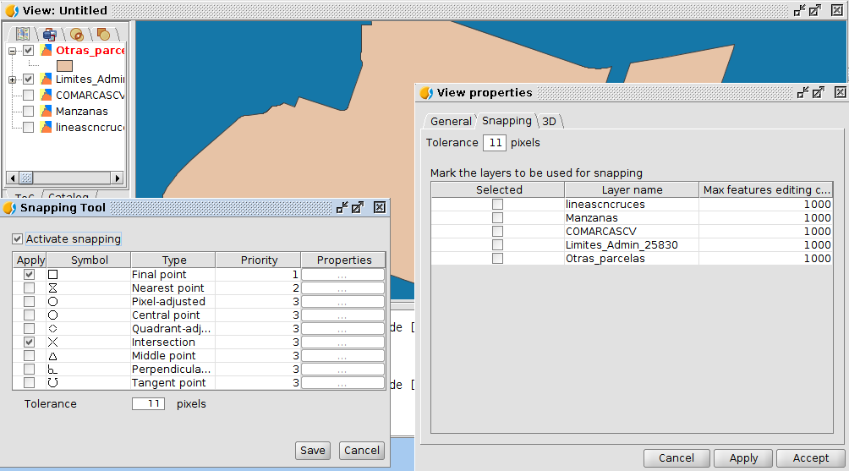Click the Tangent point symbol icon
This screenshot has width=849, height=471.
tap(52, 383)
